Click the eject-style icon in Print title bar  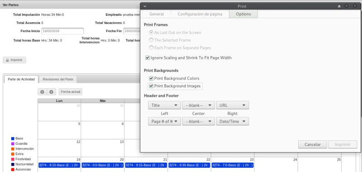[339, 6]
